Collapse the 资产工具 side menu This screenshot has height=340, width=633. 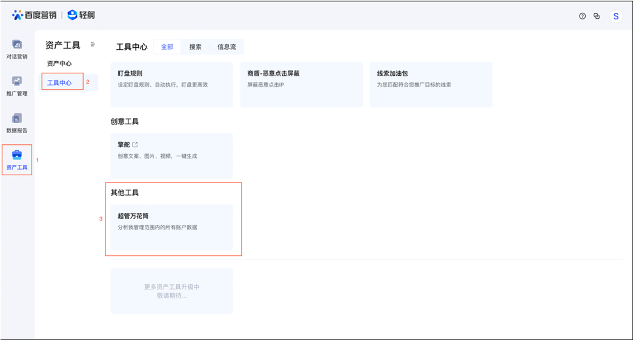(x=93, y=44)
